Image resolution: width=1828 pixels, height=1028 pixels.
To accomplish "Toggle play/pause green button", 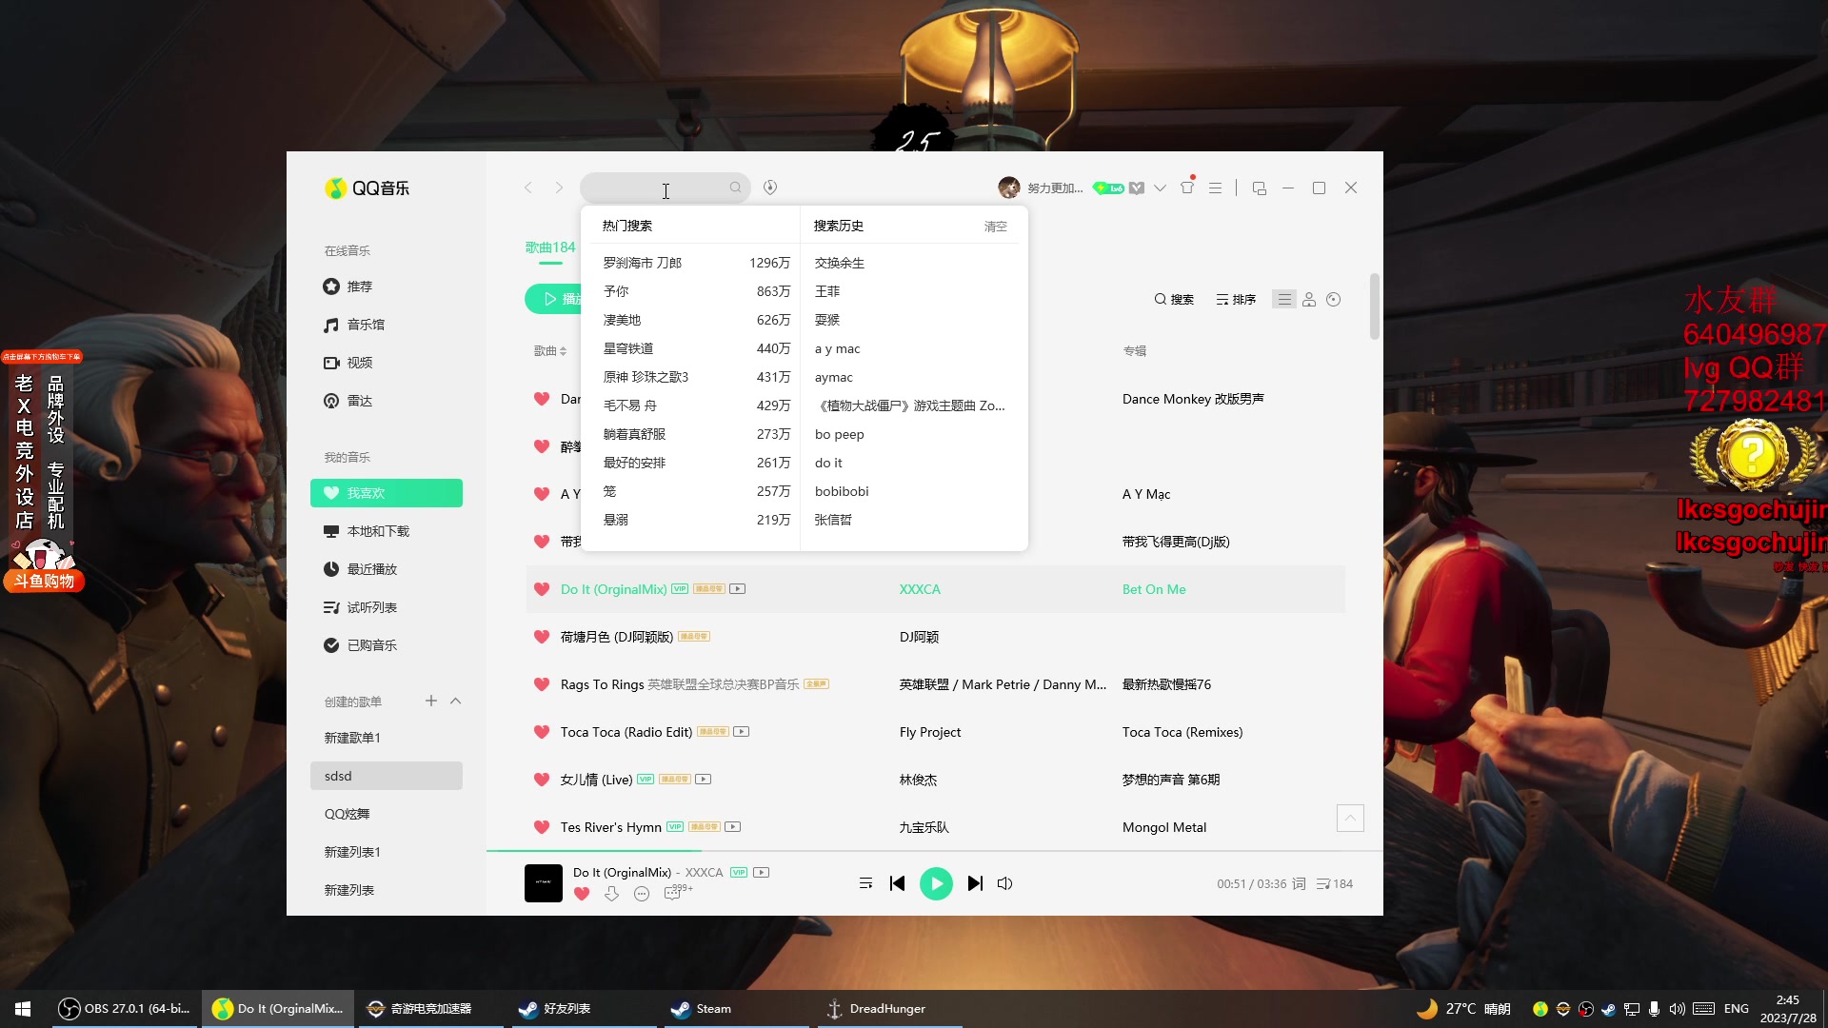I will tap(936, 883).
